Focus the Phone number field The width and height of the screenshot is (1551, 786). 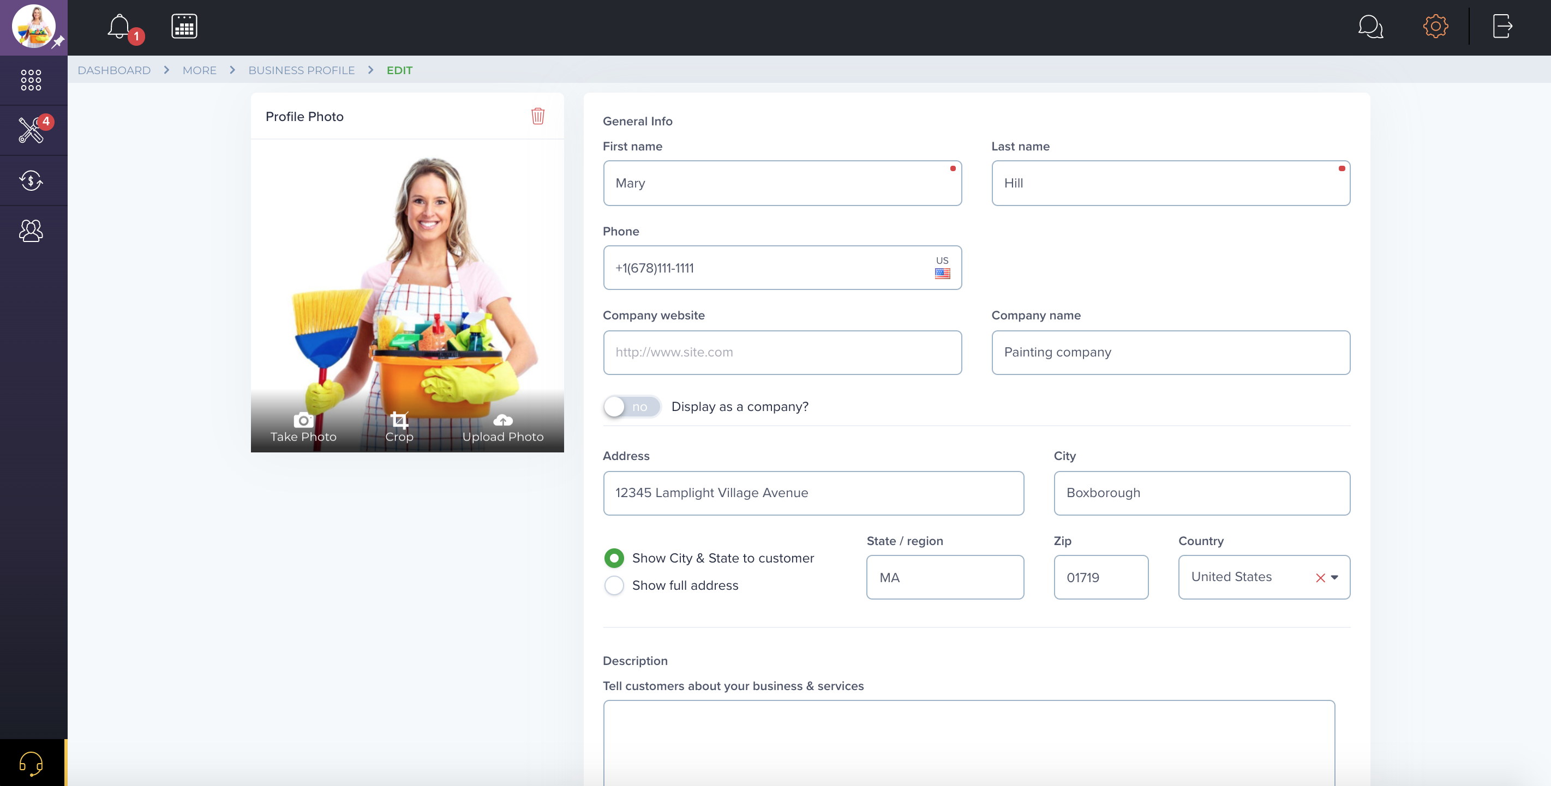click(x=782, y=268)
